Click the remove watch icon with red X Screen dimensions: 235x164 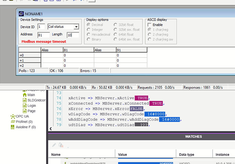[61, 145]
